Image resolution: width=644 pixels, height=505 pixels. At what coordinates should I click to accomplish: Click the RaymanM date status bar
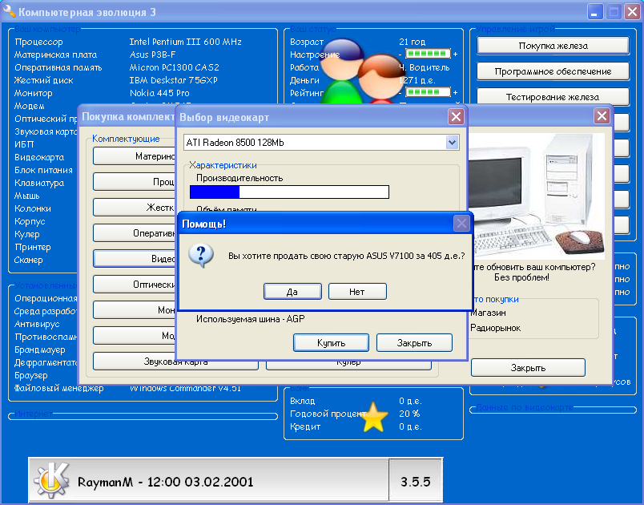[208, 481]
